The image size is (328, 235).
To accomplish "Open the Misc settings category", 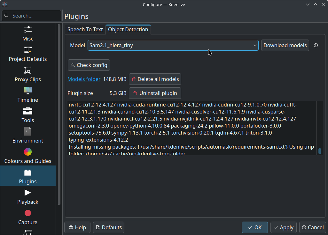I will click(x=28, y=33).
